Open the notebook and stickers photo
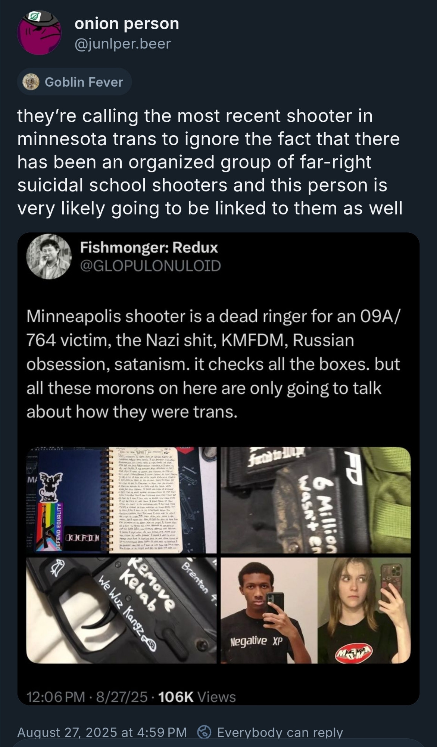The image size is (437, 747). (x=121, y=500)
